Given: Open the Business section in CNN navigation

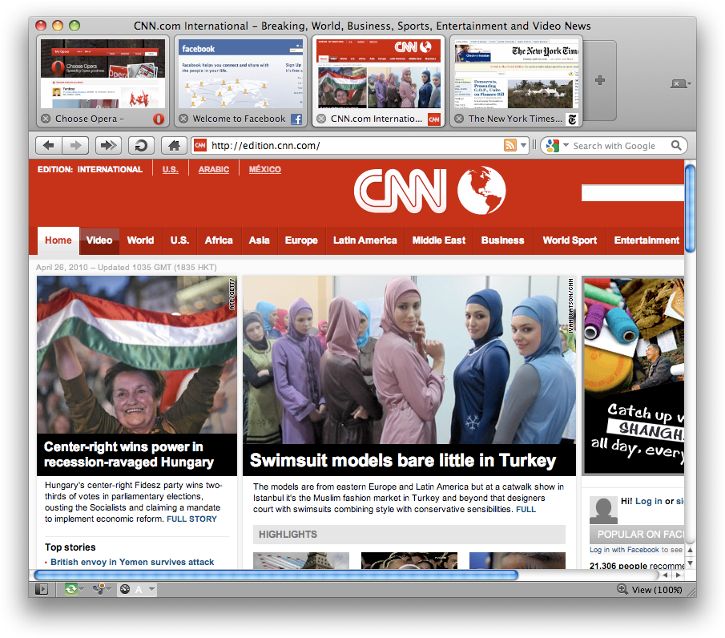Looking at the screenshot, I should tap(502, 240).
